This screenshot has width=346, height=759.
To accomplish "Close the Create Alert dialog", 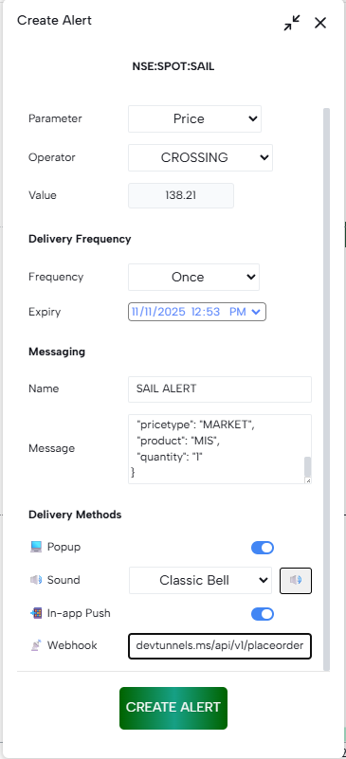I will pyautogui.click(x=320, y=23).
